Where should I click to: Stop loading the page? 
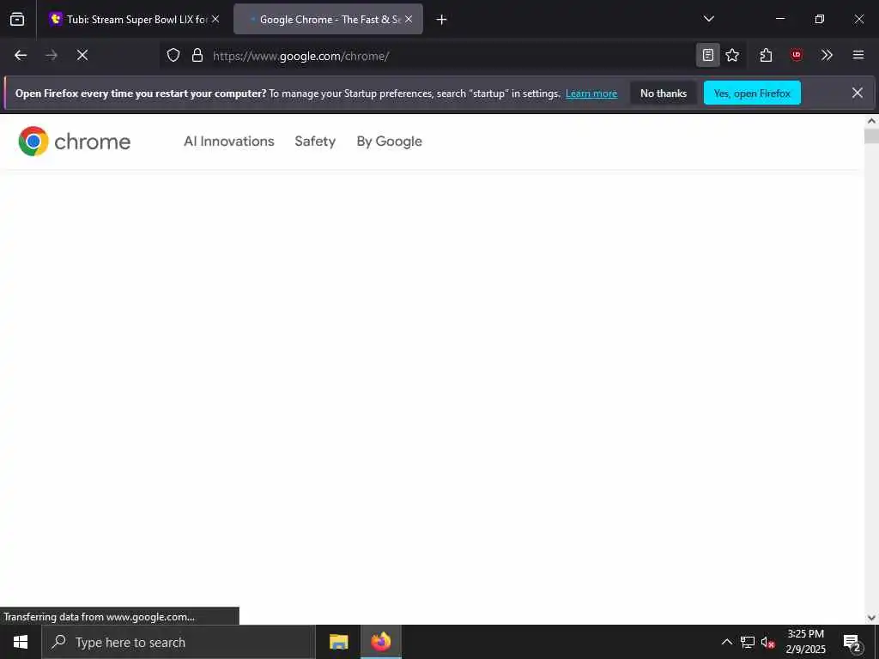[x=82, y=55]
